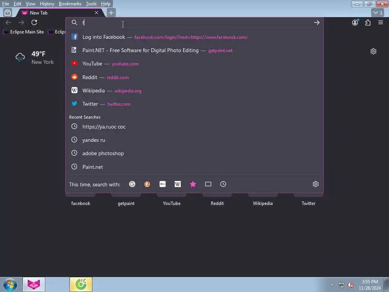Select Log into Facebook suggestion
The height and width of the screenshot is (292, 389).
click(194, 37)
